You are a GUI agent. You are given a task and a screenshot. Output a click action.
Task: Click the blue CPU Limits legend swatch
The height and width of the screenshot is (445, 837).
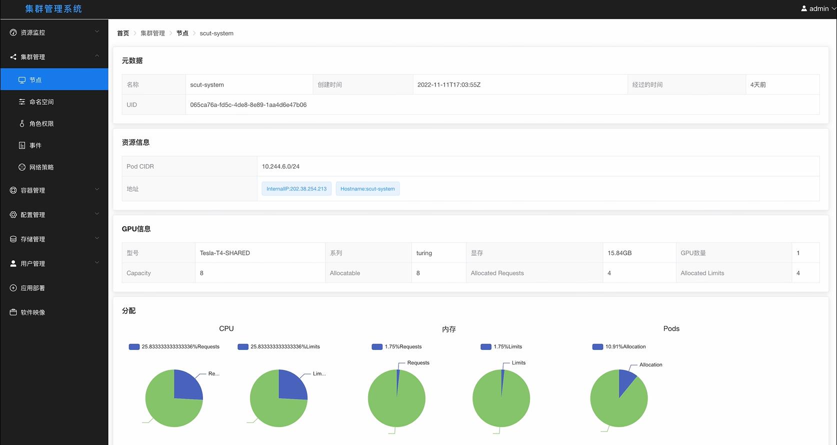tap(243, 347)
